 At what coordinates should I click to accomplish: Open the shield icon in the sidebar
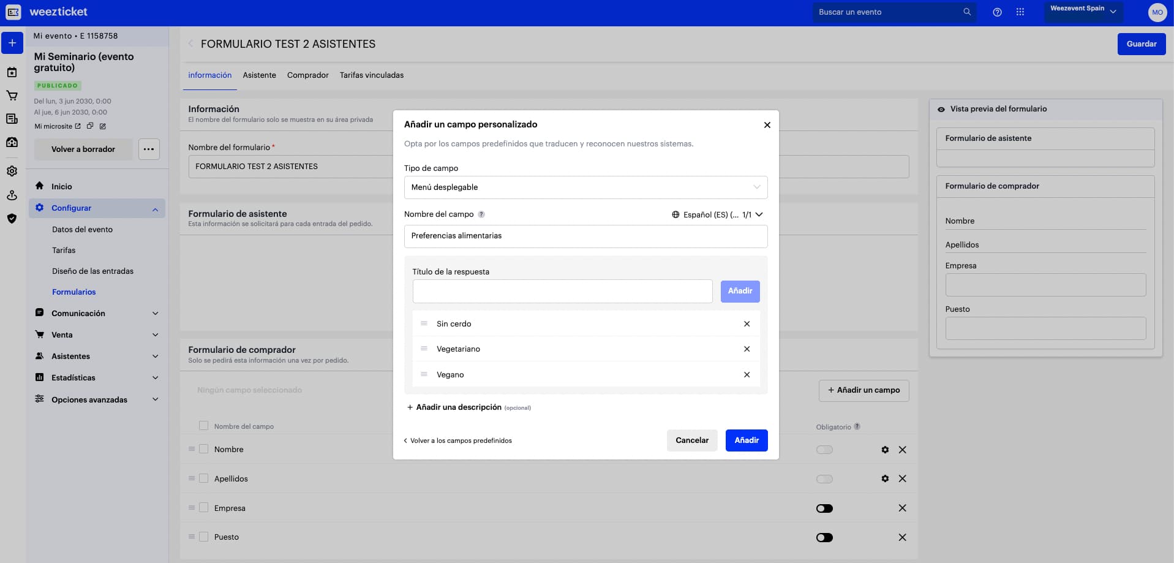pyautogui.click(x=12, y=219)
